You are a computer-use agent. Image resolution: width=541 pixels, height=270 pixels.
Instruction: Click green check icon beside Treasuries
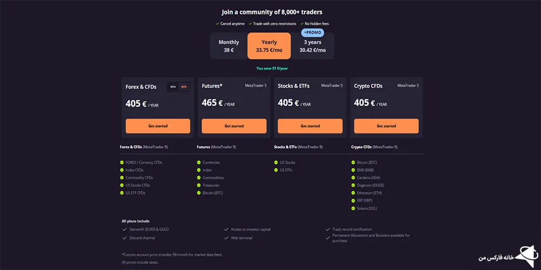(x=199, y=185)
